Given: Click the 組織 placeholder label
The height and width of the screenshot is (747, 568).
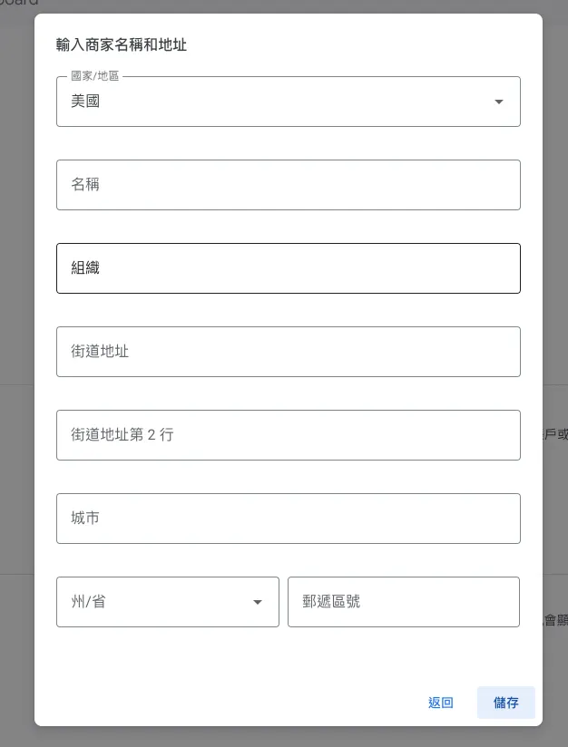Looking at the screenshot, I should point(85,268).
